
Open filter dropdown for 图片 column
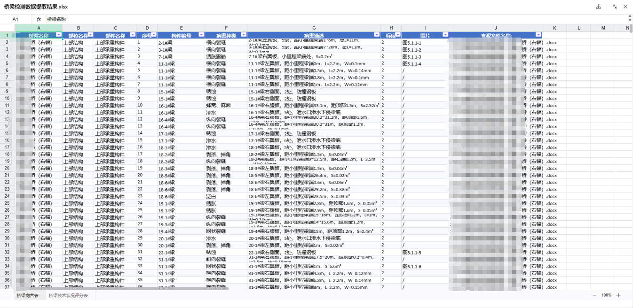coord(445,35)
